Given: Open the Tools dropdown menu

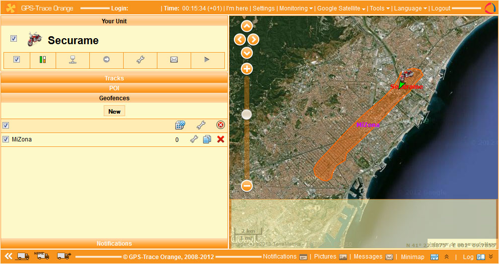Looking at the screenshot, I should point(380,8).
